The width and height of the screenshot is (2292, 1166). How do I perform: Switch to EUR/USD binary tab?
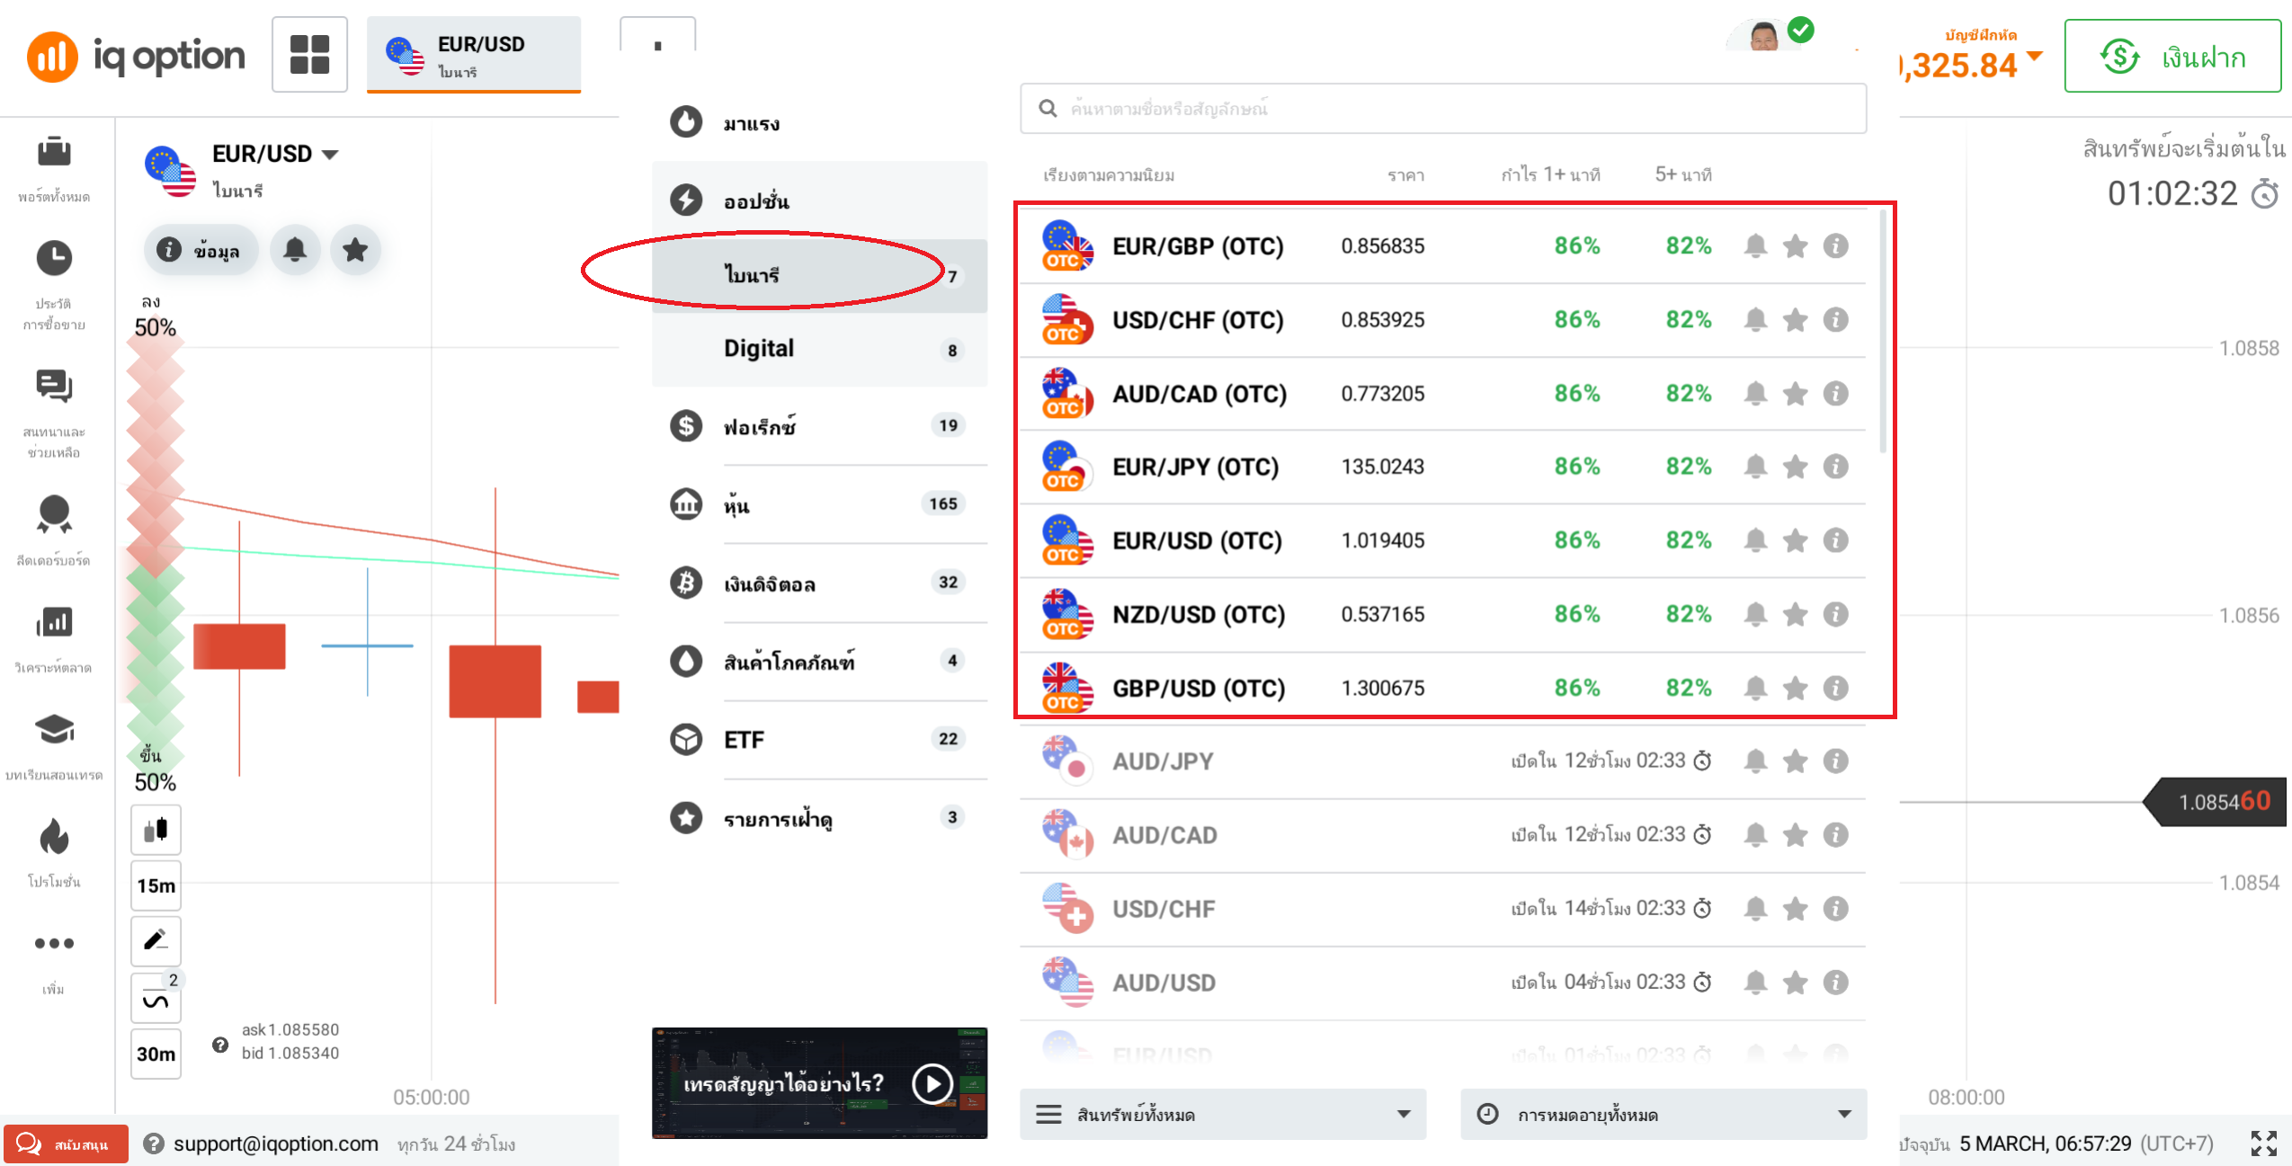[x=474, y=55]
